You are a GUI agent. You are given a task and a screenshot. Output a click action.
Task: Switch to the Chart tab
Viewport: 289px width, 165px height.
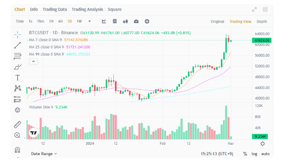pyautogui.click(x=20, y=10)
